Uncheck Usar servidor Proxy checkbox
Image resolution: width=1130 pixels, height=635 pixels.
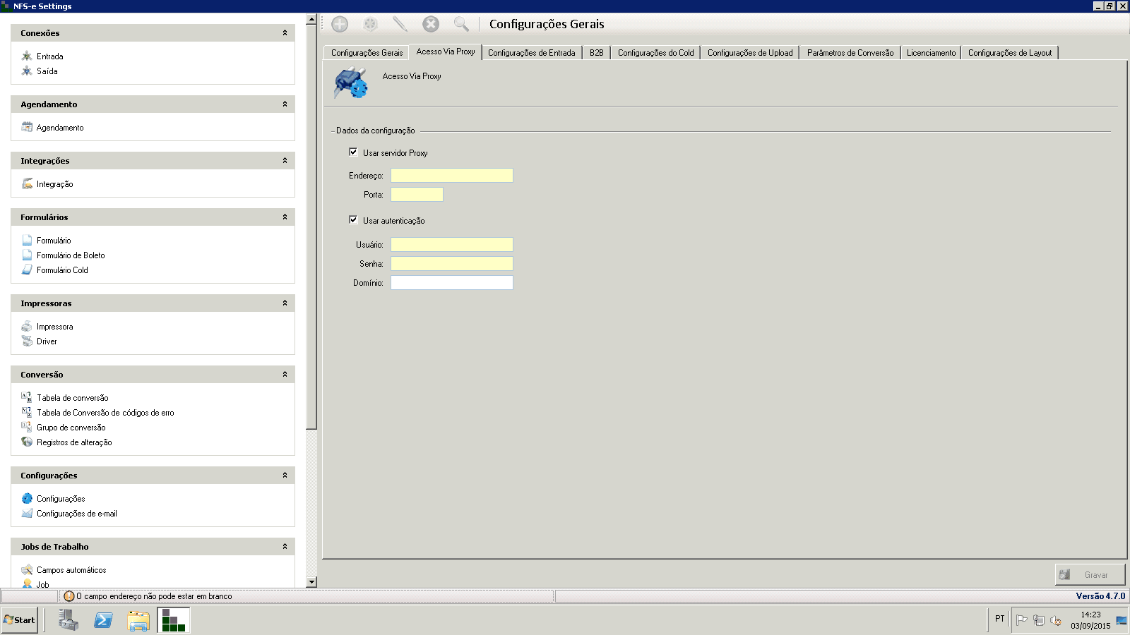pyautogui.click(x=353, y=152)
